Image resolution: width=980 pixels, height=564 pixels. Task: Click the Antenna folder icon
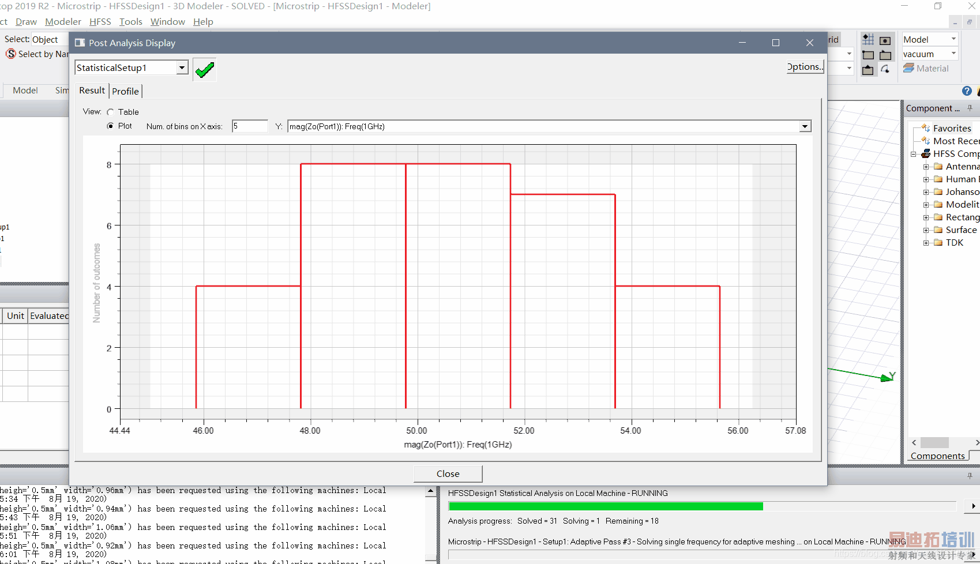click(938, 166)
